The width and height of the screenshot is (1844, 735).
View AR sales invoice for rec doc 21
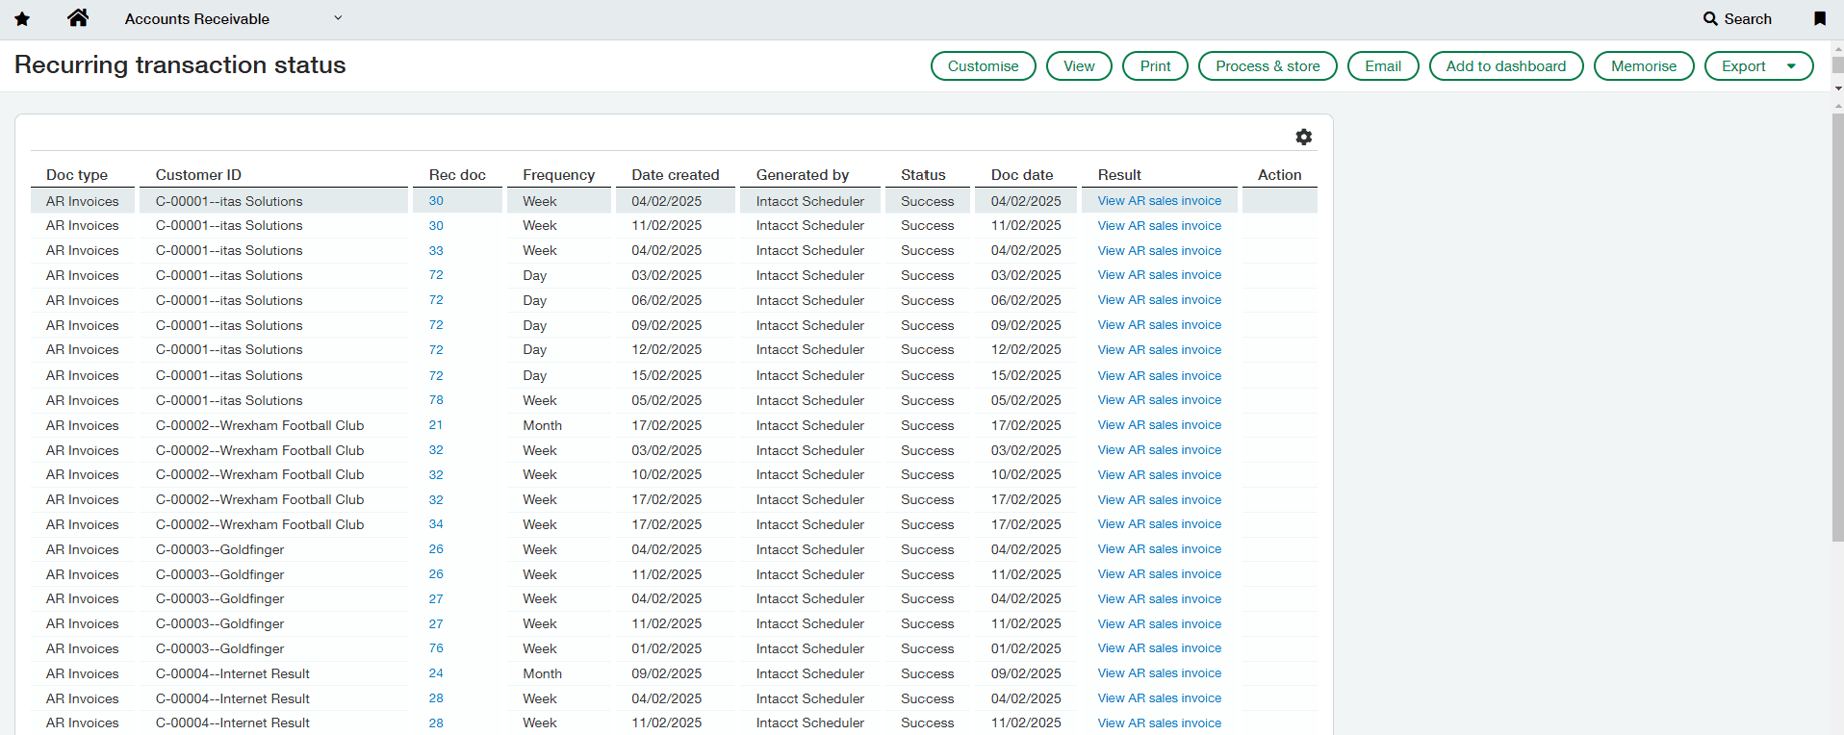tap(1160, 425)
